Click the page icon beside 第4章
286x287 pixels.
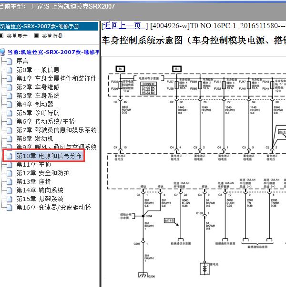pos(10,104)
